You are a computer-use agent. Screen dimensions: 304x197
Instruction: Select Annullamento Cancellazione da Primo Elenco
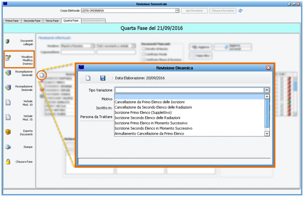click(149, 134)
